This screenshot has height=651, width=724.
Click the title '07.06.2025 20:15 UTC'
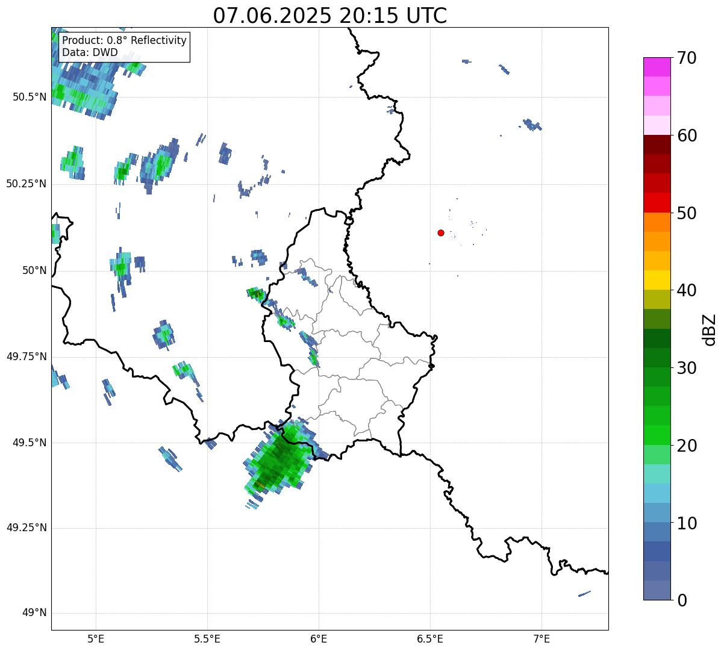(x=330, y=15)
